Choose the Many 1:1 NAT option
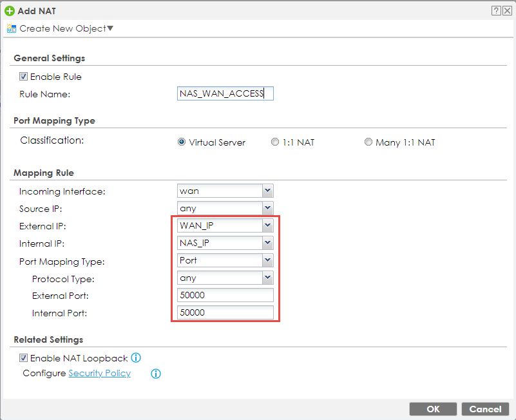Viewport: 516px width, 420px height. 368,142
